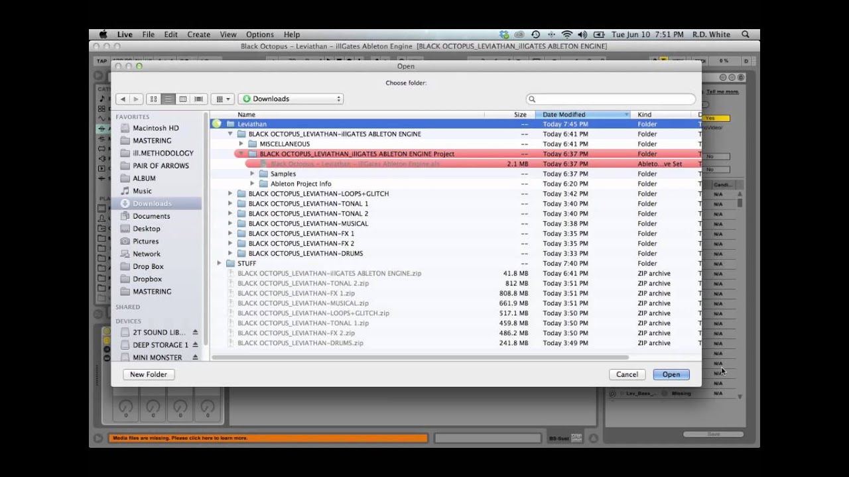Viewport: 849px width, 477px height.
Task: Expand the STUFF folder
Action: (x=220, y=263)
